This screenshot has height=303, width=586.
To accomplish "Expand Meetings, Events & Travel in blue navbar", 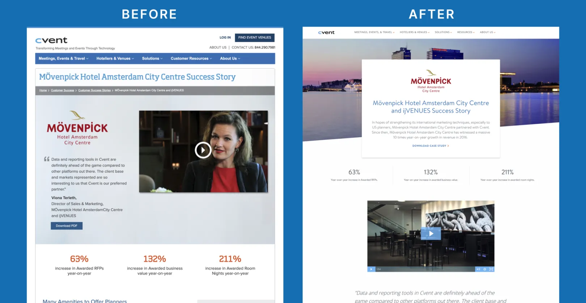I will [63, 59].
